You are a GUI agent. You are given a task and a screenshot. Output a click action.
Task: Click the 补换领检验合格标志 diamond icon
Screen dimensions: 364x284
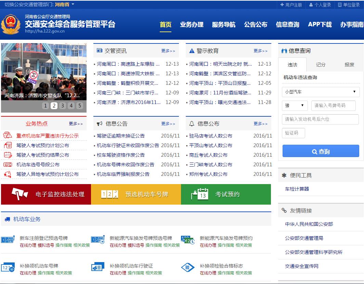(187, 267)
